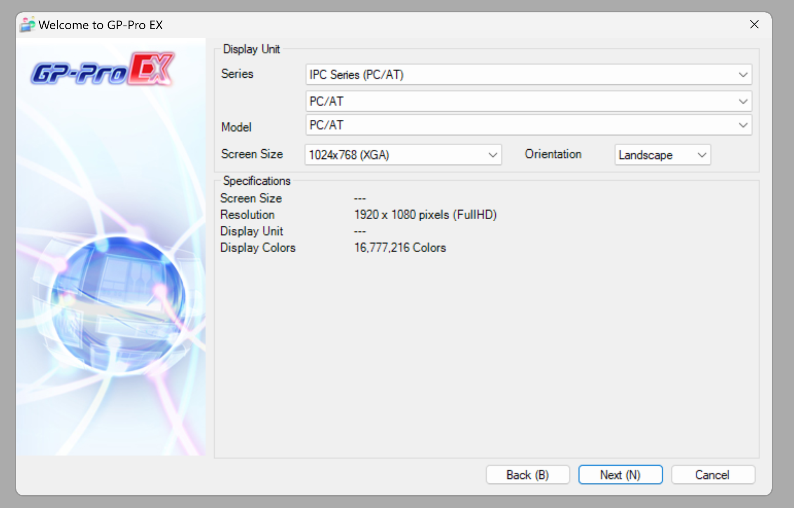The width and height of the screenshot is (794, 508).
Task: Close the Welcome to GP-Pro EX dialog
Action: [x=754, y=25]
